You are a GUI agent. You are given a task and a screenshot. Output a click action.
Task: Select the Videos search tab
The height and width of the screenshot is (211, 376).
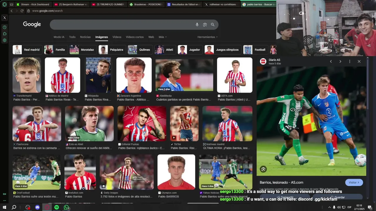coord(117,37)
